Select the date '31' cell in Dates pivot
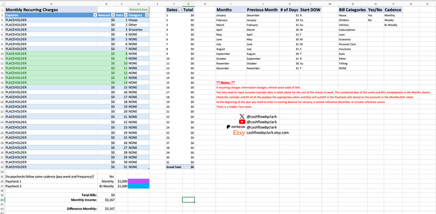This screenshot has height=214, width=436. [x=174, y=162]
